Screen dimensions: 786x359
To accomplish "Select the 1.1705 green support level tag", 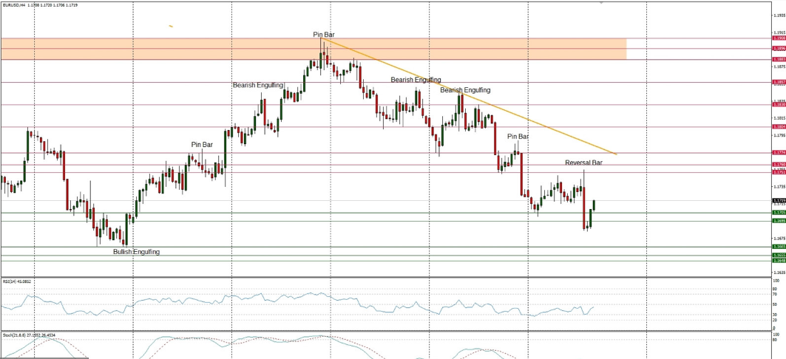I will coord(779,213).
